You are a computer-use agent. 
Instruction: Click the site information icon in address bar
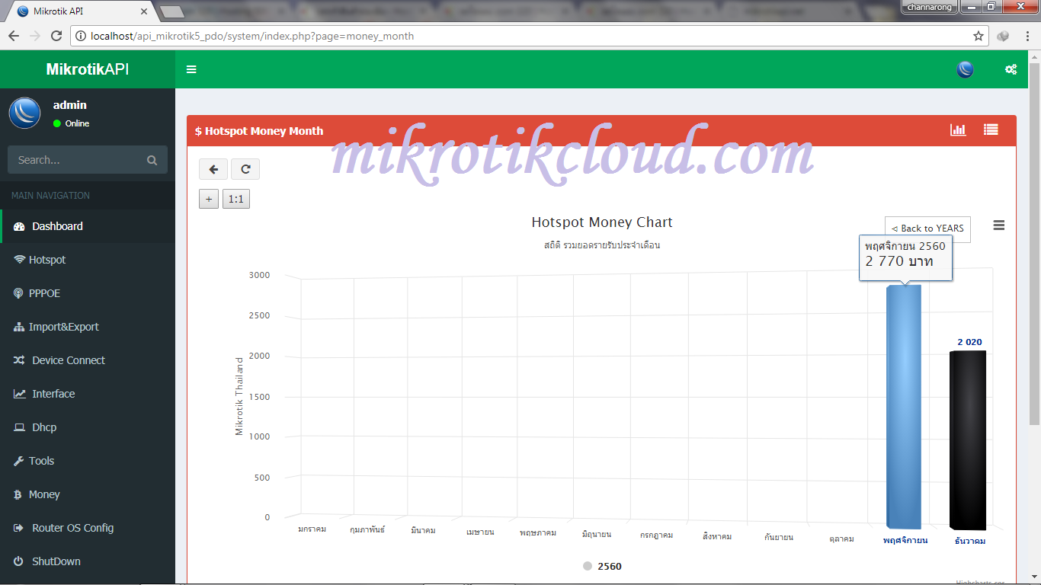pos(80,36)
